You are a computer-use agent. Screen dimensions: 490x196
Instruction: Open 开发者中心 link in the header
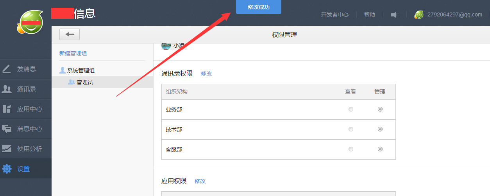[x=335, y=14]
